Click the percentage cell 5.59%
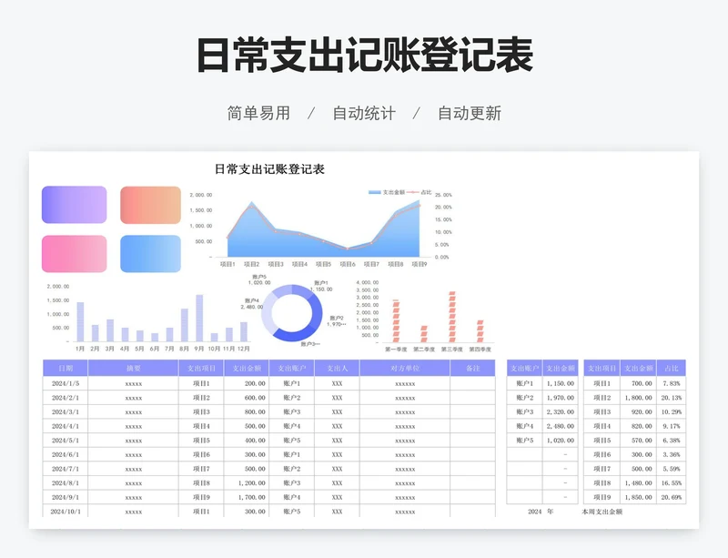The image size is (728, 558). coord(672,469)
